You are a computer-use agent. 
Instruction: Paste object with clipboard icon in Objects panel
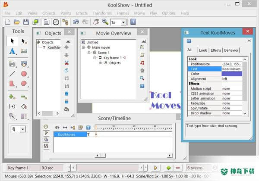pos(66,78)
